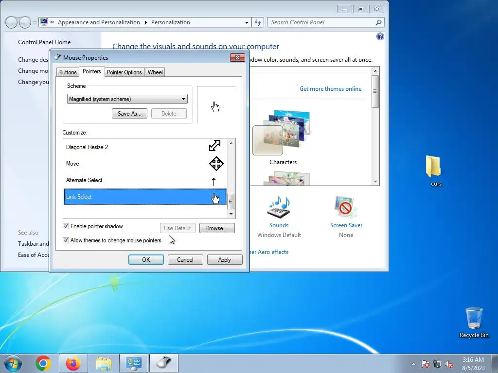The image size is (498, 373).
Task: Open the Scheme dropdown list
Action: pyautogui.click(x=127, y=99)
